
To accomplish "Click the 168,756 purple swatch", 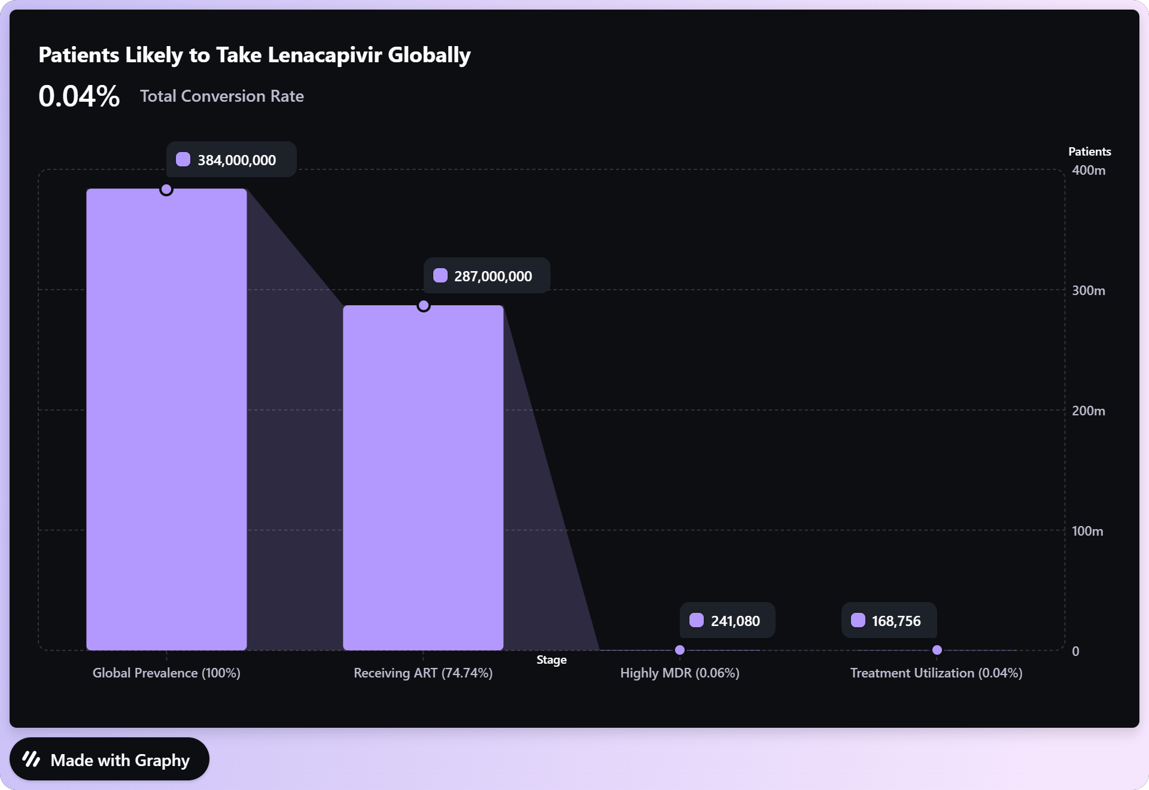I will [x=858, y=620].
